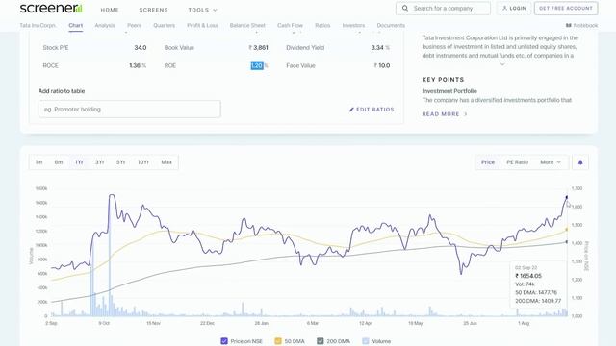
Task: Toggle 50 DMA legend checkbox
Action: pyautogui.click(x=278, y=341)
